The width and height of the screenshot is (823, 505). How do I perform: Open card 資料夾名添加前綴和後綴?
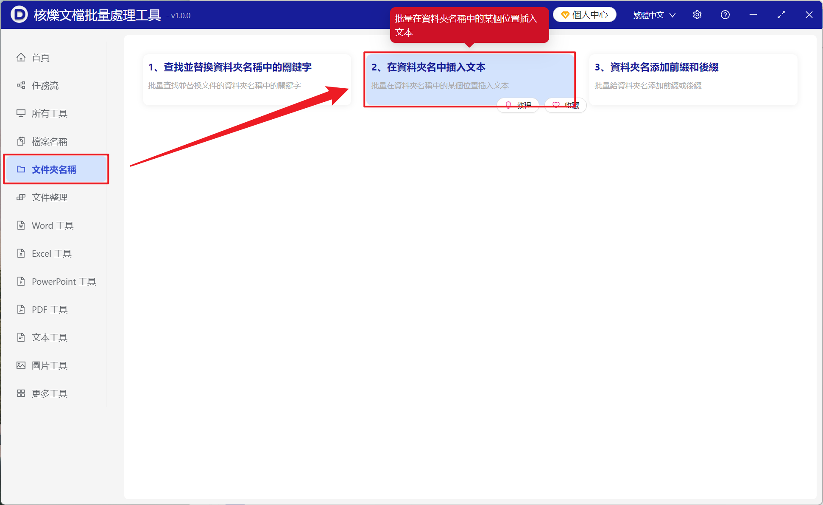(693, 79)
